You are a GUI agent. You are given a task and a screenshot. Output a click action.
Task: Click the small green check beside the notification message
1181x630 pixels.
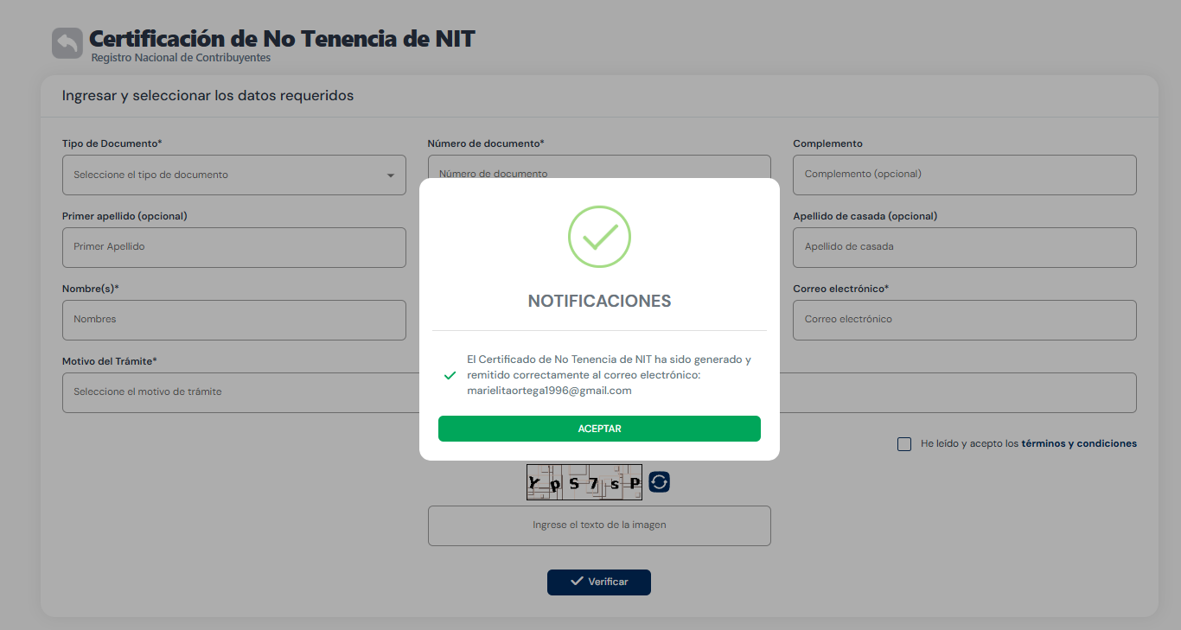450,375
